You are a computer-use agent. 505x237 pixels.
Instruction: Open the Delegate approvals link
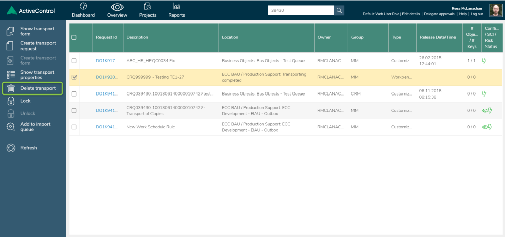tap(439, 14)
